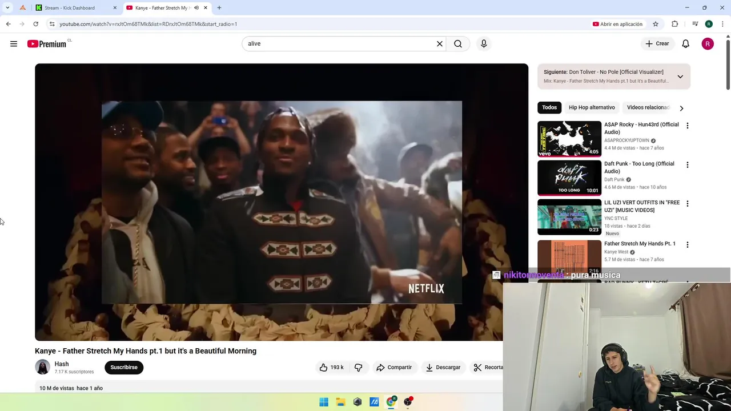Viewport: 731px width, 411px height.
Task: Run search with the magnifier button
Action: pyautogui.click(x=458, y=43)
